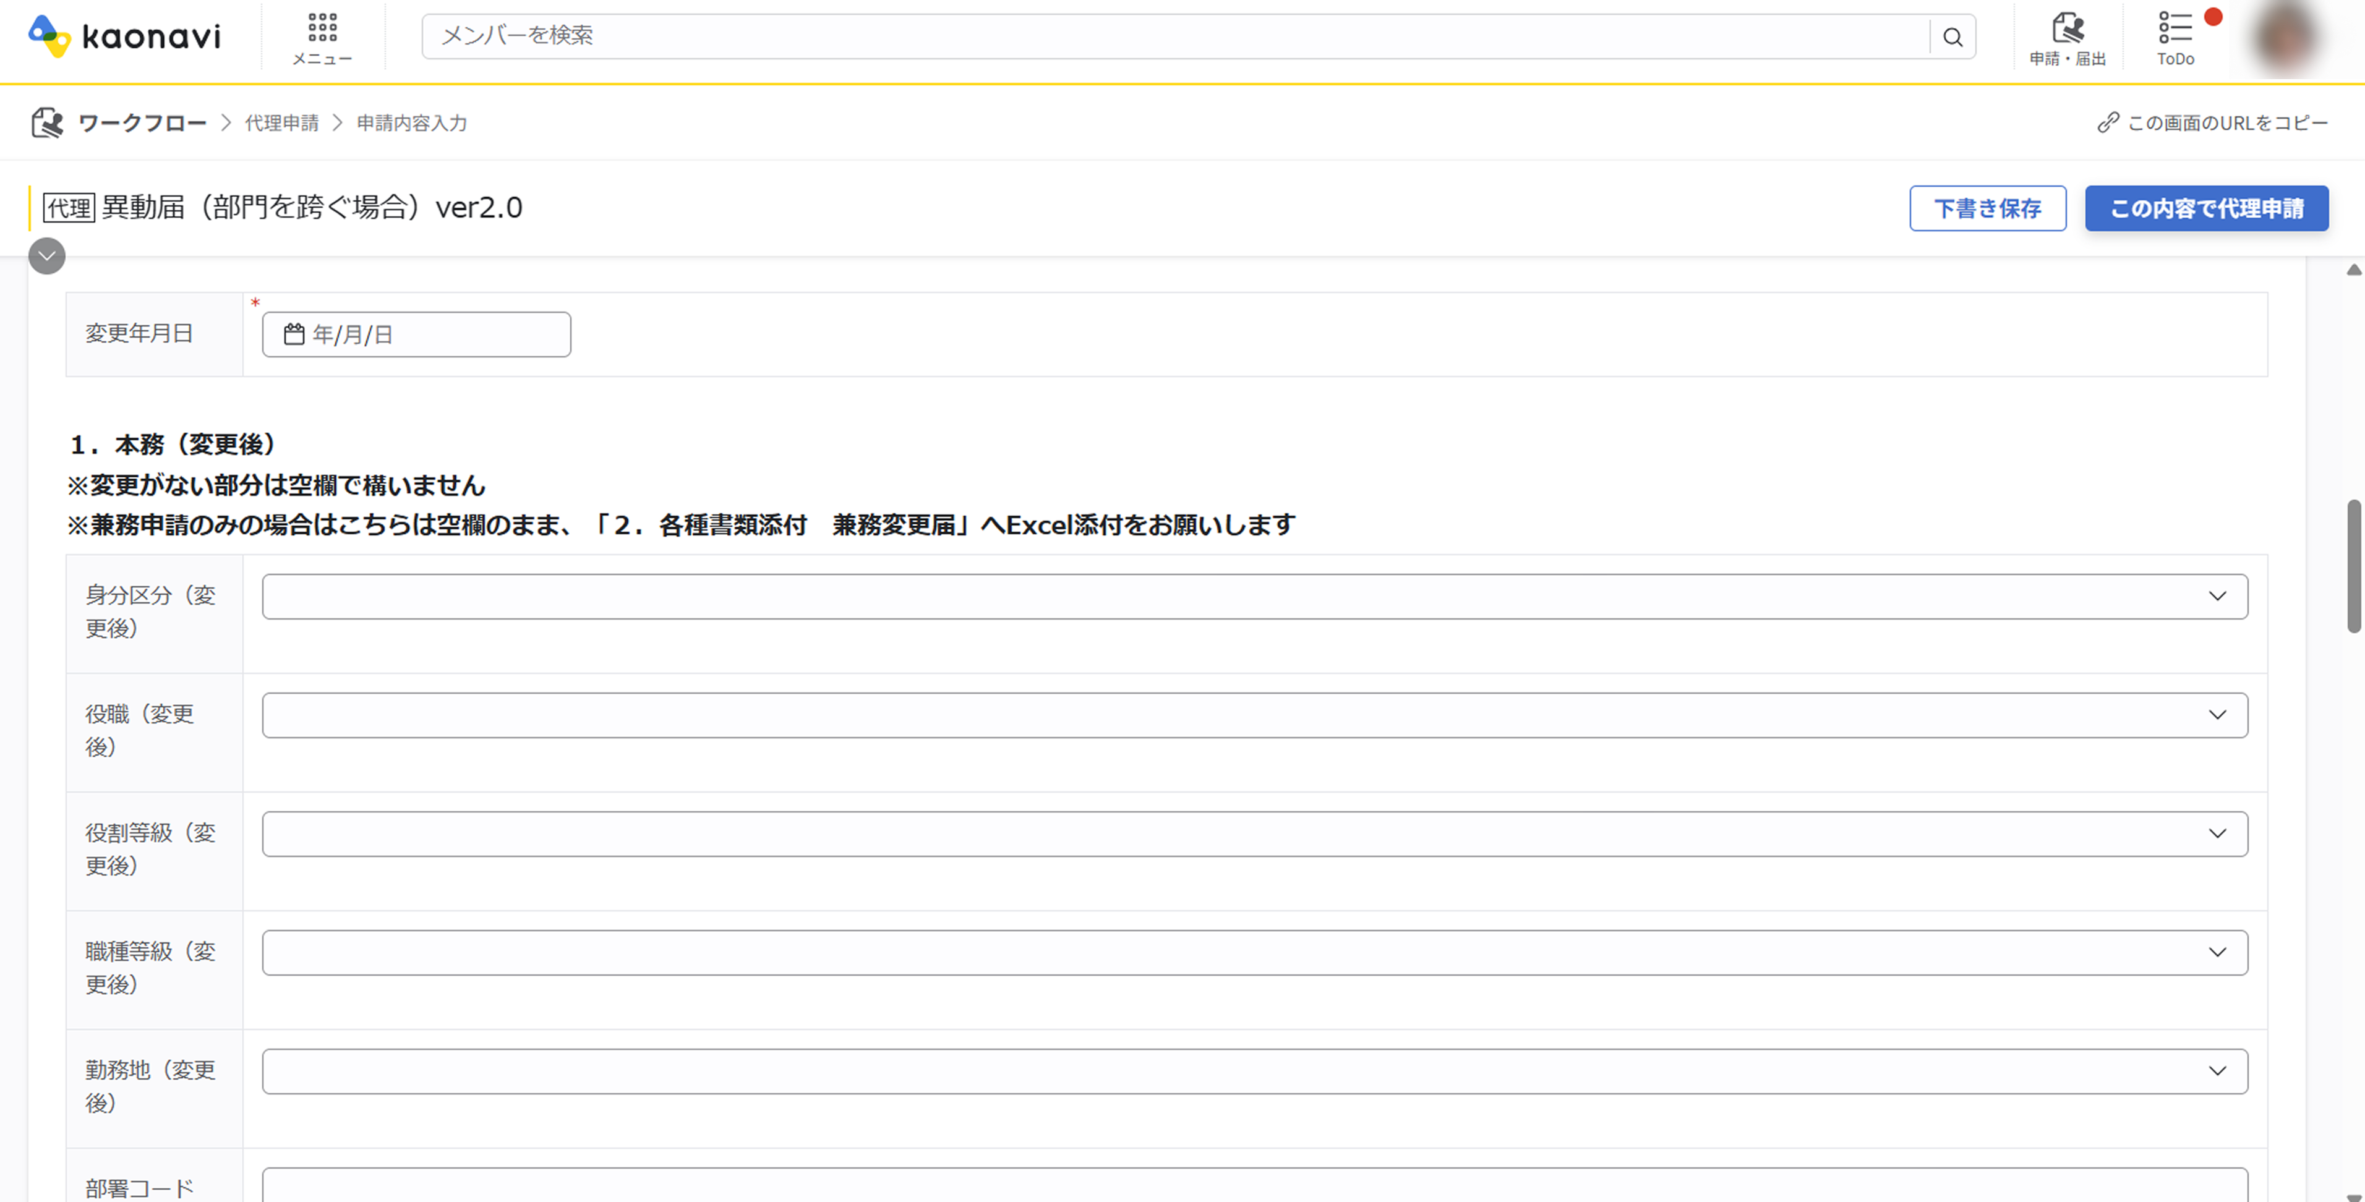Click the user avatar picture
Image resolution: width=2365 pixels, height=1202 pixels.
coord(2285,38)
